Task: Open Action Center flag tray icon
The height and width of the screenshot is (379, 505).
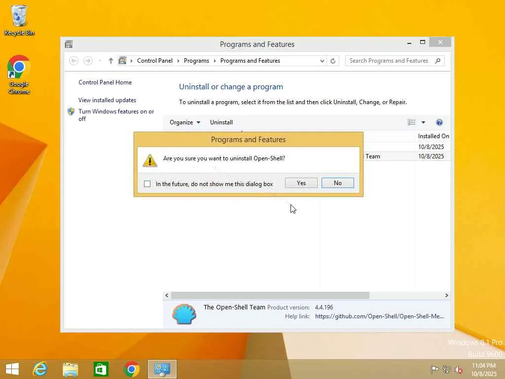Action: click(x=434, y=369)
